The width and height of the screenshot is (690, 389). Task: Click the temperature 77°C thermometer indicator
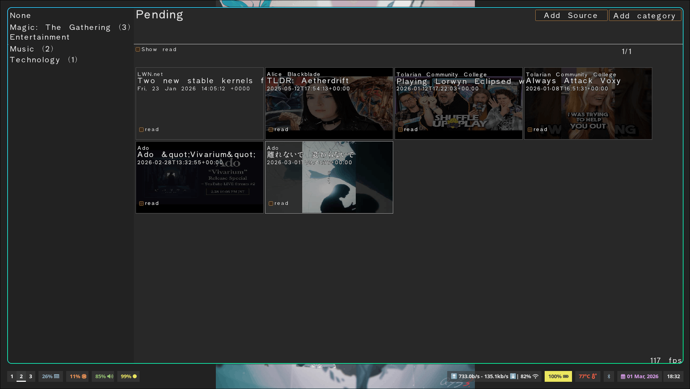pos(587,376)
